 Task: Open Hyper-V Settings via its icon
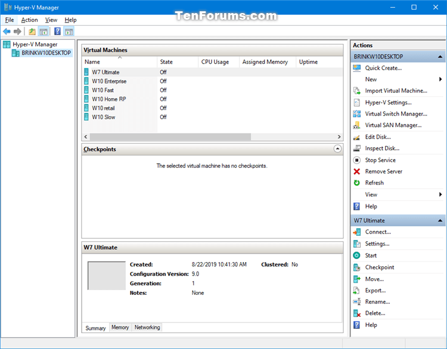pos(356,102)
